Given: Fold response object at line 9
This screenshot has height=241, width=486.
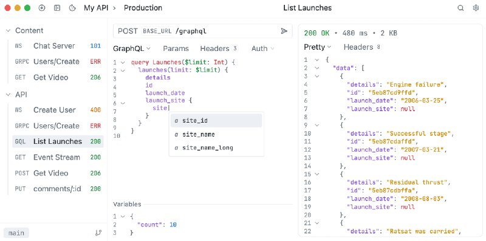Looking at the screenshot, I should [x=317, y=125].
